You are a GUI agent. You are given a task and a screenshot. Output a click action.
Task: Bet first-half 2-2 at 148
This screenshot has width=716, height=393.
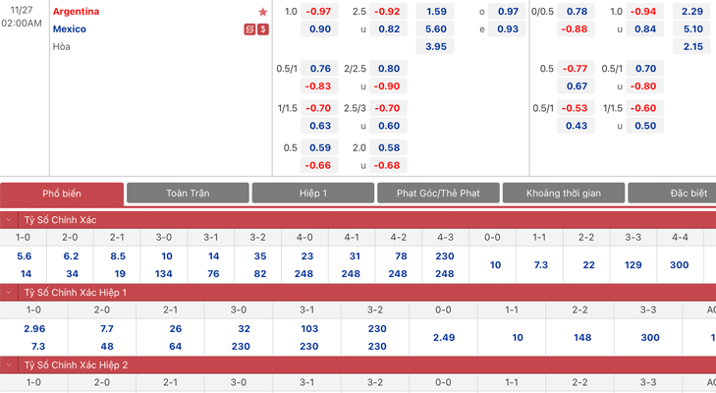582,338
